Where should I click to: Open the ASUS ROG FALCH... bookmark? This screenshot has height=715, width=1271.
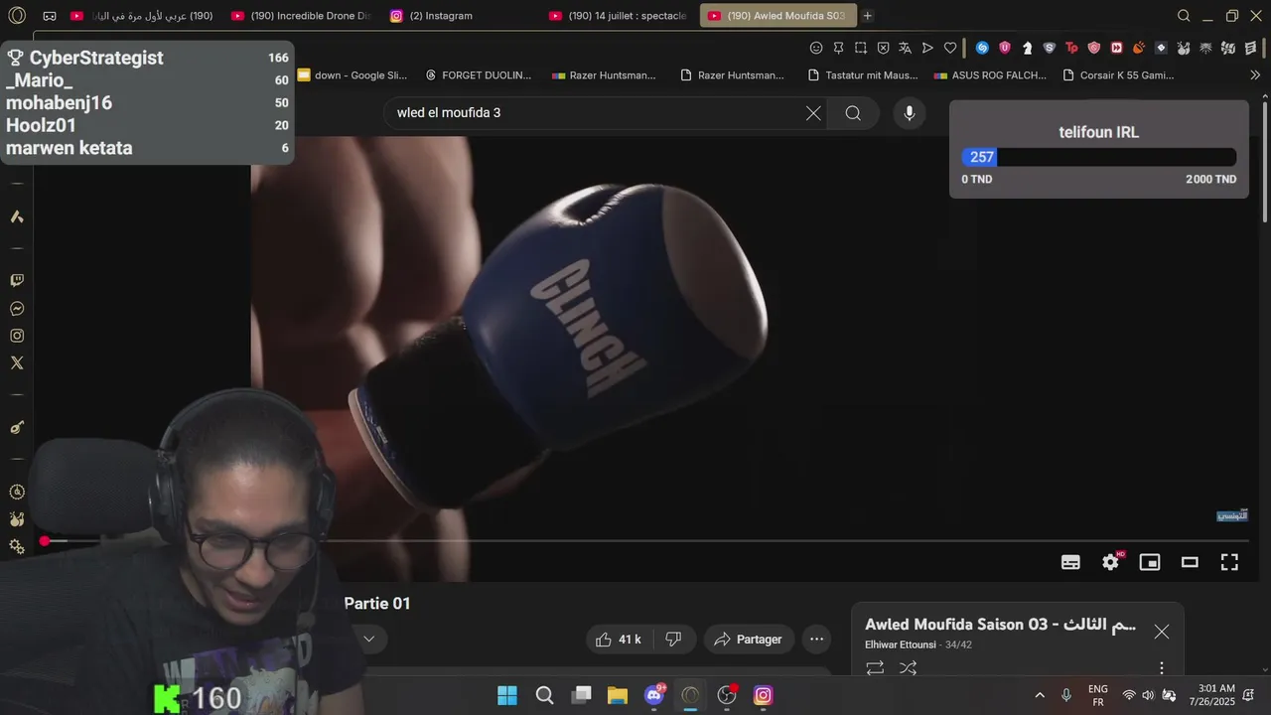tap(990, 74)
